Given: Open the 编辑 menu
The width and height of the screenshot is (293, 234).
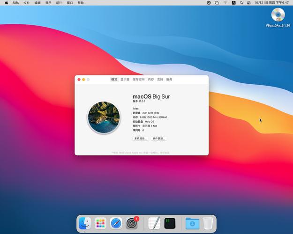Looking at the screenshot, I should (38, 3).
